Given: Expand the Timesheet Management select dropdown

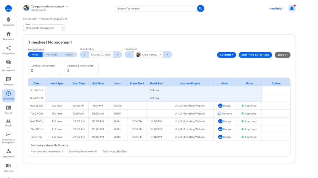Looking at the screenshot, I should click(44, 28).
